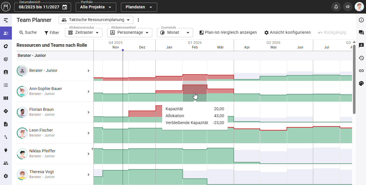Open the comments icon in right sidebar

[x=361, y=33]
